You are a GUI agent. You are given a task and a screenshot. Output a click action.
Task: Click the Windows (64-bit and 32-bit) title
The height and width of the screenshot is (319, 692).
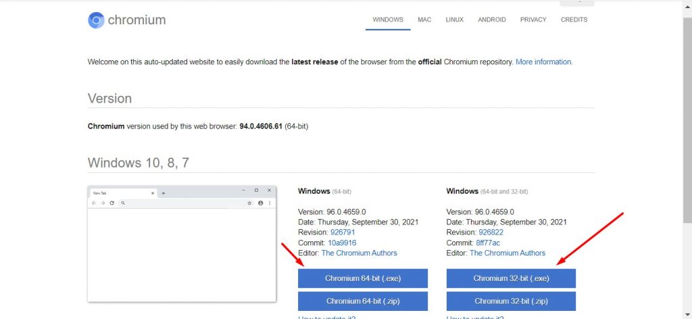pyautogui.click(x=487, y=191)
